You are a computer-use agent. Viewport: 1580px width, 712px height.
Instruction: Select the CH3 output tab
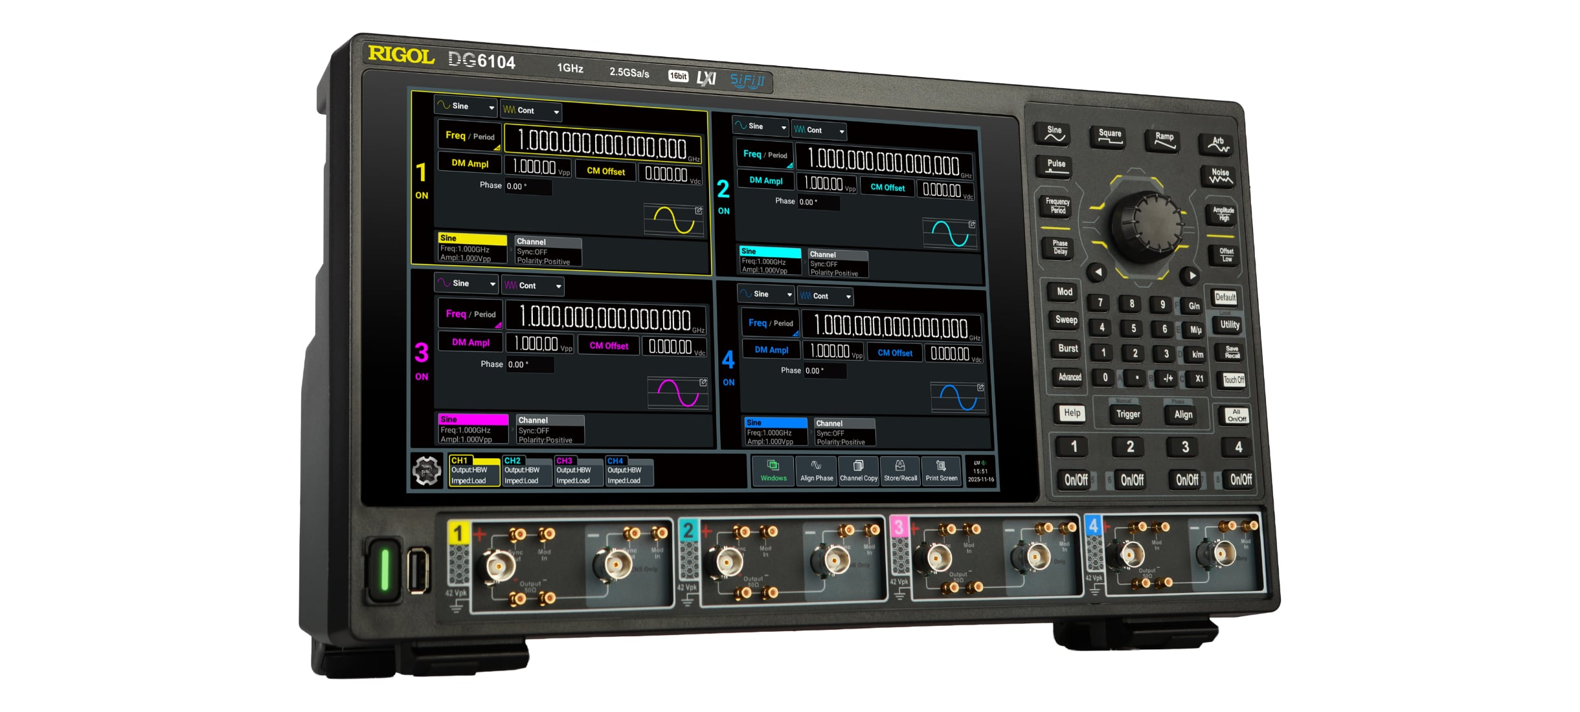tap(579, 471)
